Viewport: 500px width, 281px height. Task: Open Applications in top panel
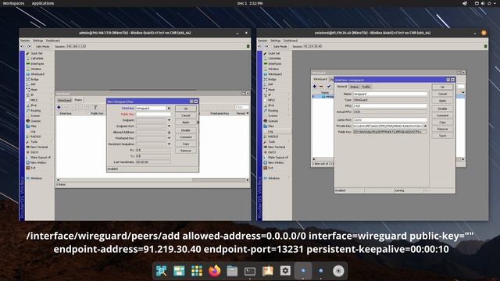[x=43, y=3]
